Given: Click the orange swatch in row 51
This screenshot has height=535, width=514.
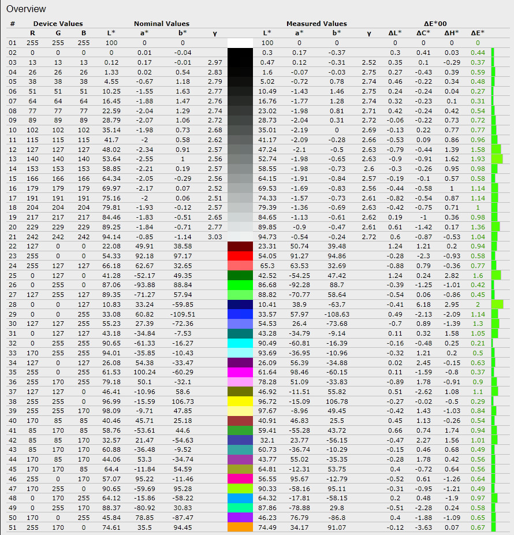Looking at the screenshot, I should pos(241,527).
